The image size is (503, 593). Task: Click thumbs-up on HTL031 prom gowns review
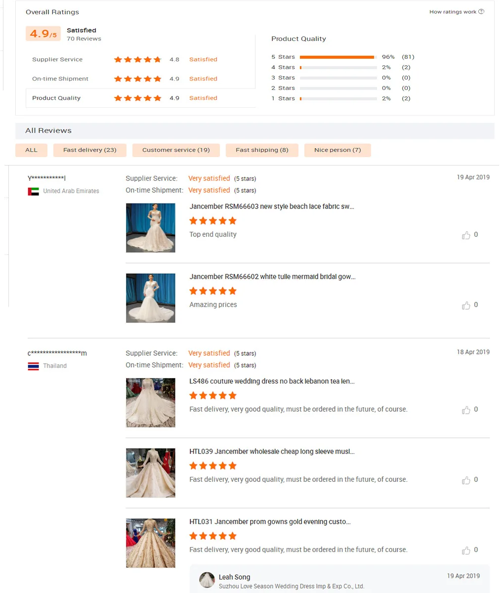coord(466,551)
